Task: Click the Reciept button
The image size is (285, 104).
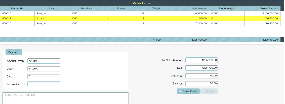Action: 209,91
